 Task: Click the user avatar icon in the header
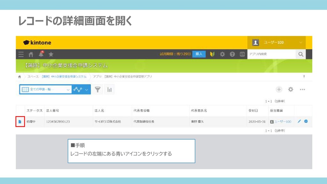pos(256,42)
